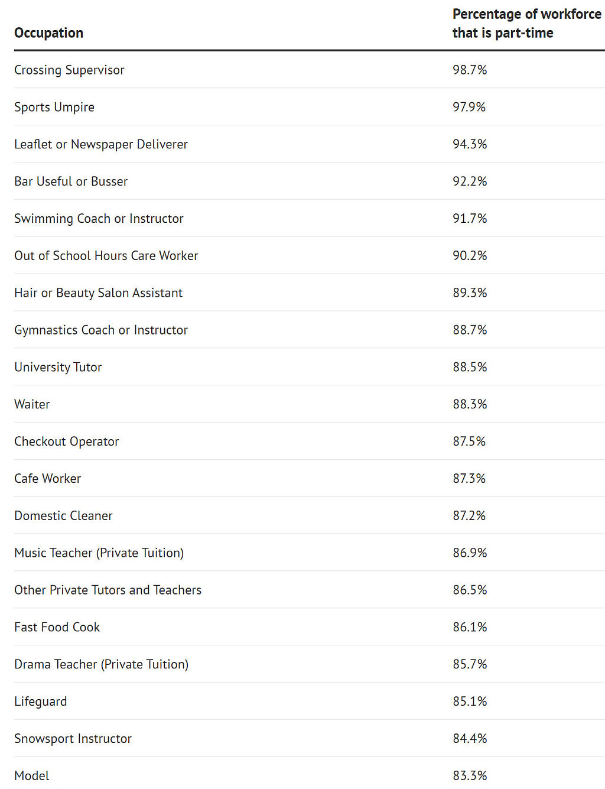Click the Snowsport Instructor row label
Image resolution: width=605 pixels, height=789 pixels.
tap(73, 739)
